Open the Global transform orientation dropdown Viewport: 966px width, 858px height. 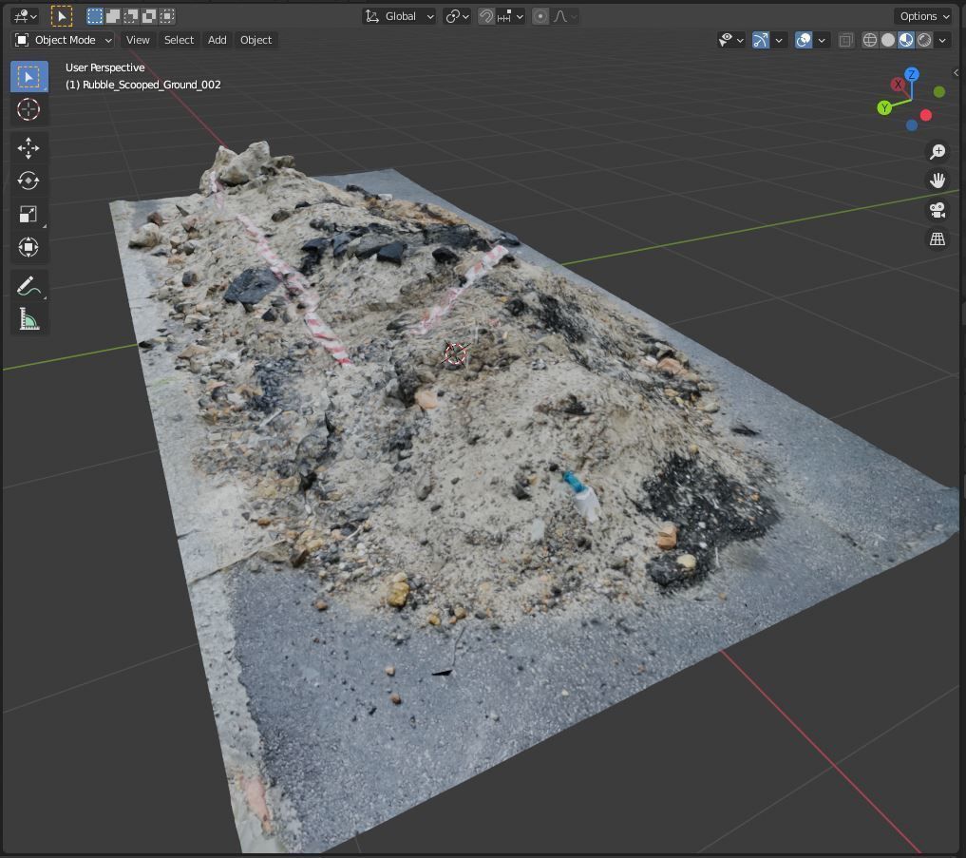(399, 16)
